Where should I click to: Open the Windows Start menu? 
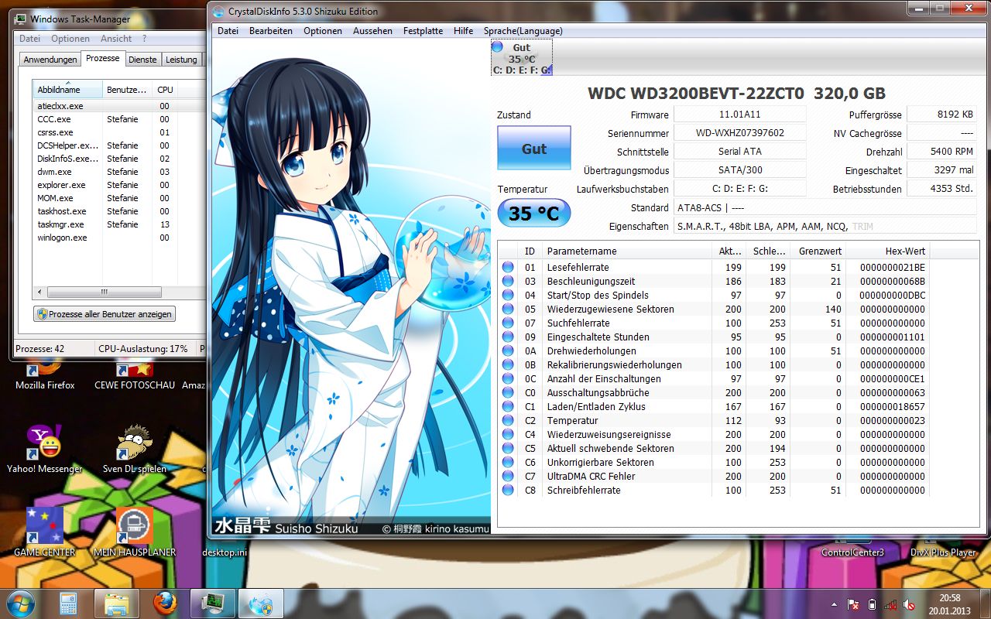21,603
